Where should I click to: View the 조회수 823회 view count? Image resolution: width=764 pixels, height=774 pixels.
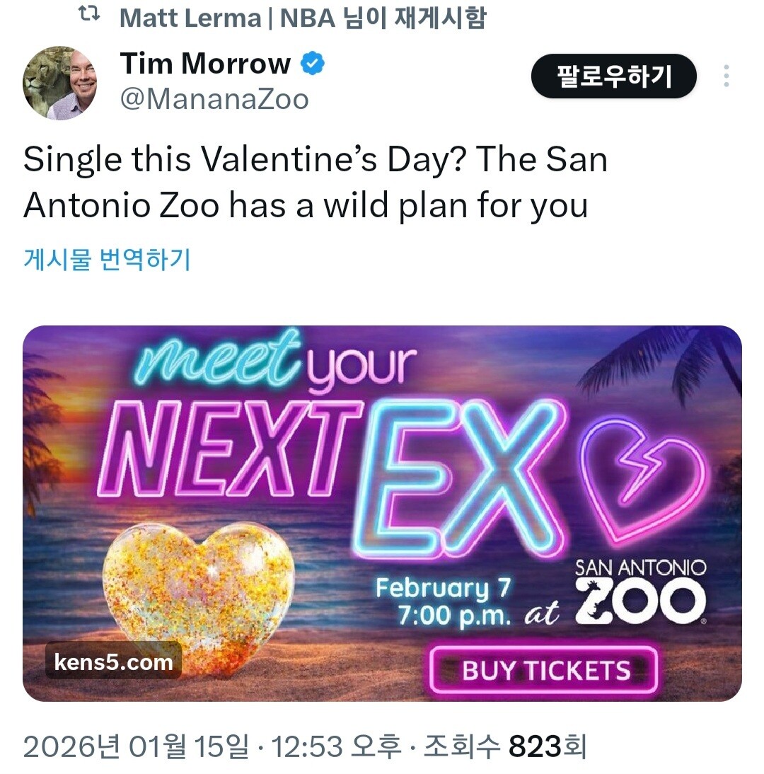tap(505, 746)
